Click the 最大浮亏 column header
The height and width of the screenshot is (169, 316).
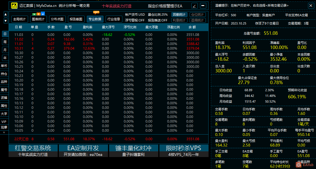[108, 27]
